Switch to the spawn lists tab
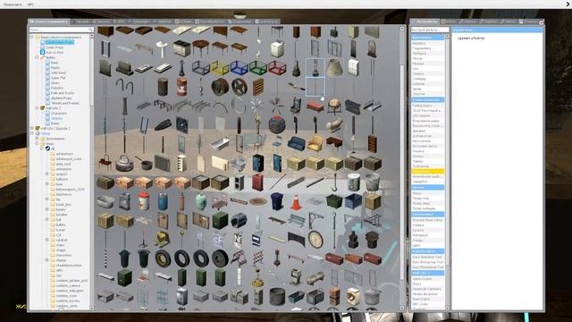 (49, 21)
